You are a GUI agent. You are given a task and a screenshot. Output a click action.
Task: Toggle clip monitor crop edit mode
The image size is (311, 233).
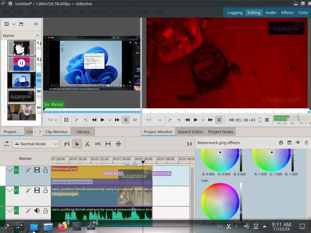pyautogui.click(x=126, y=120)
